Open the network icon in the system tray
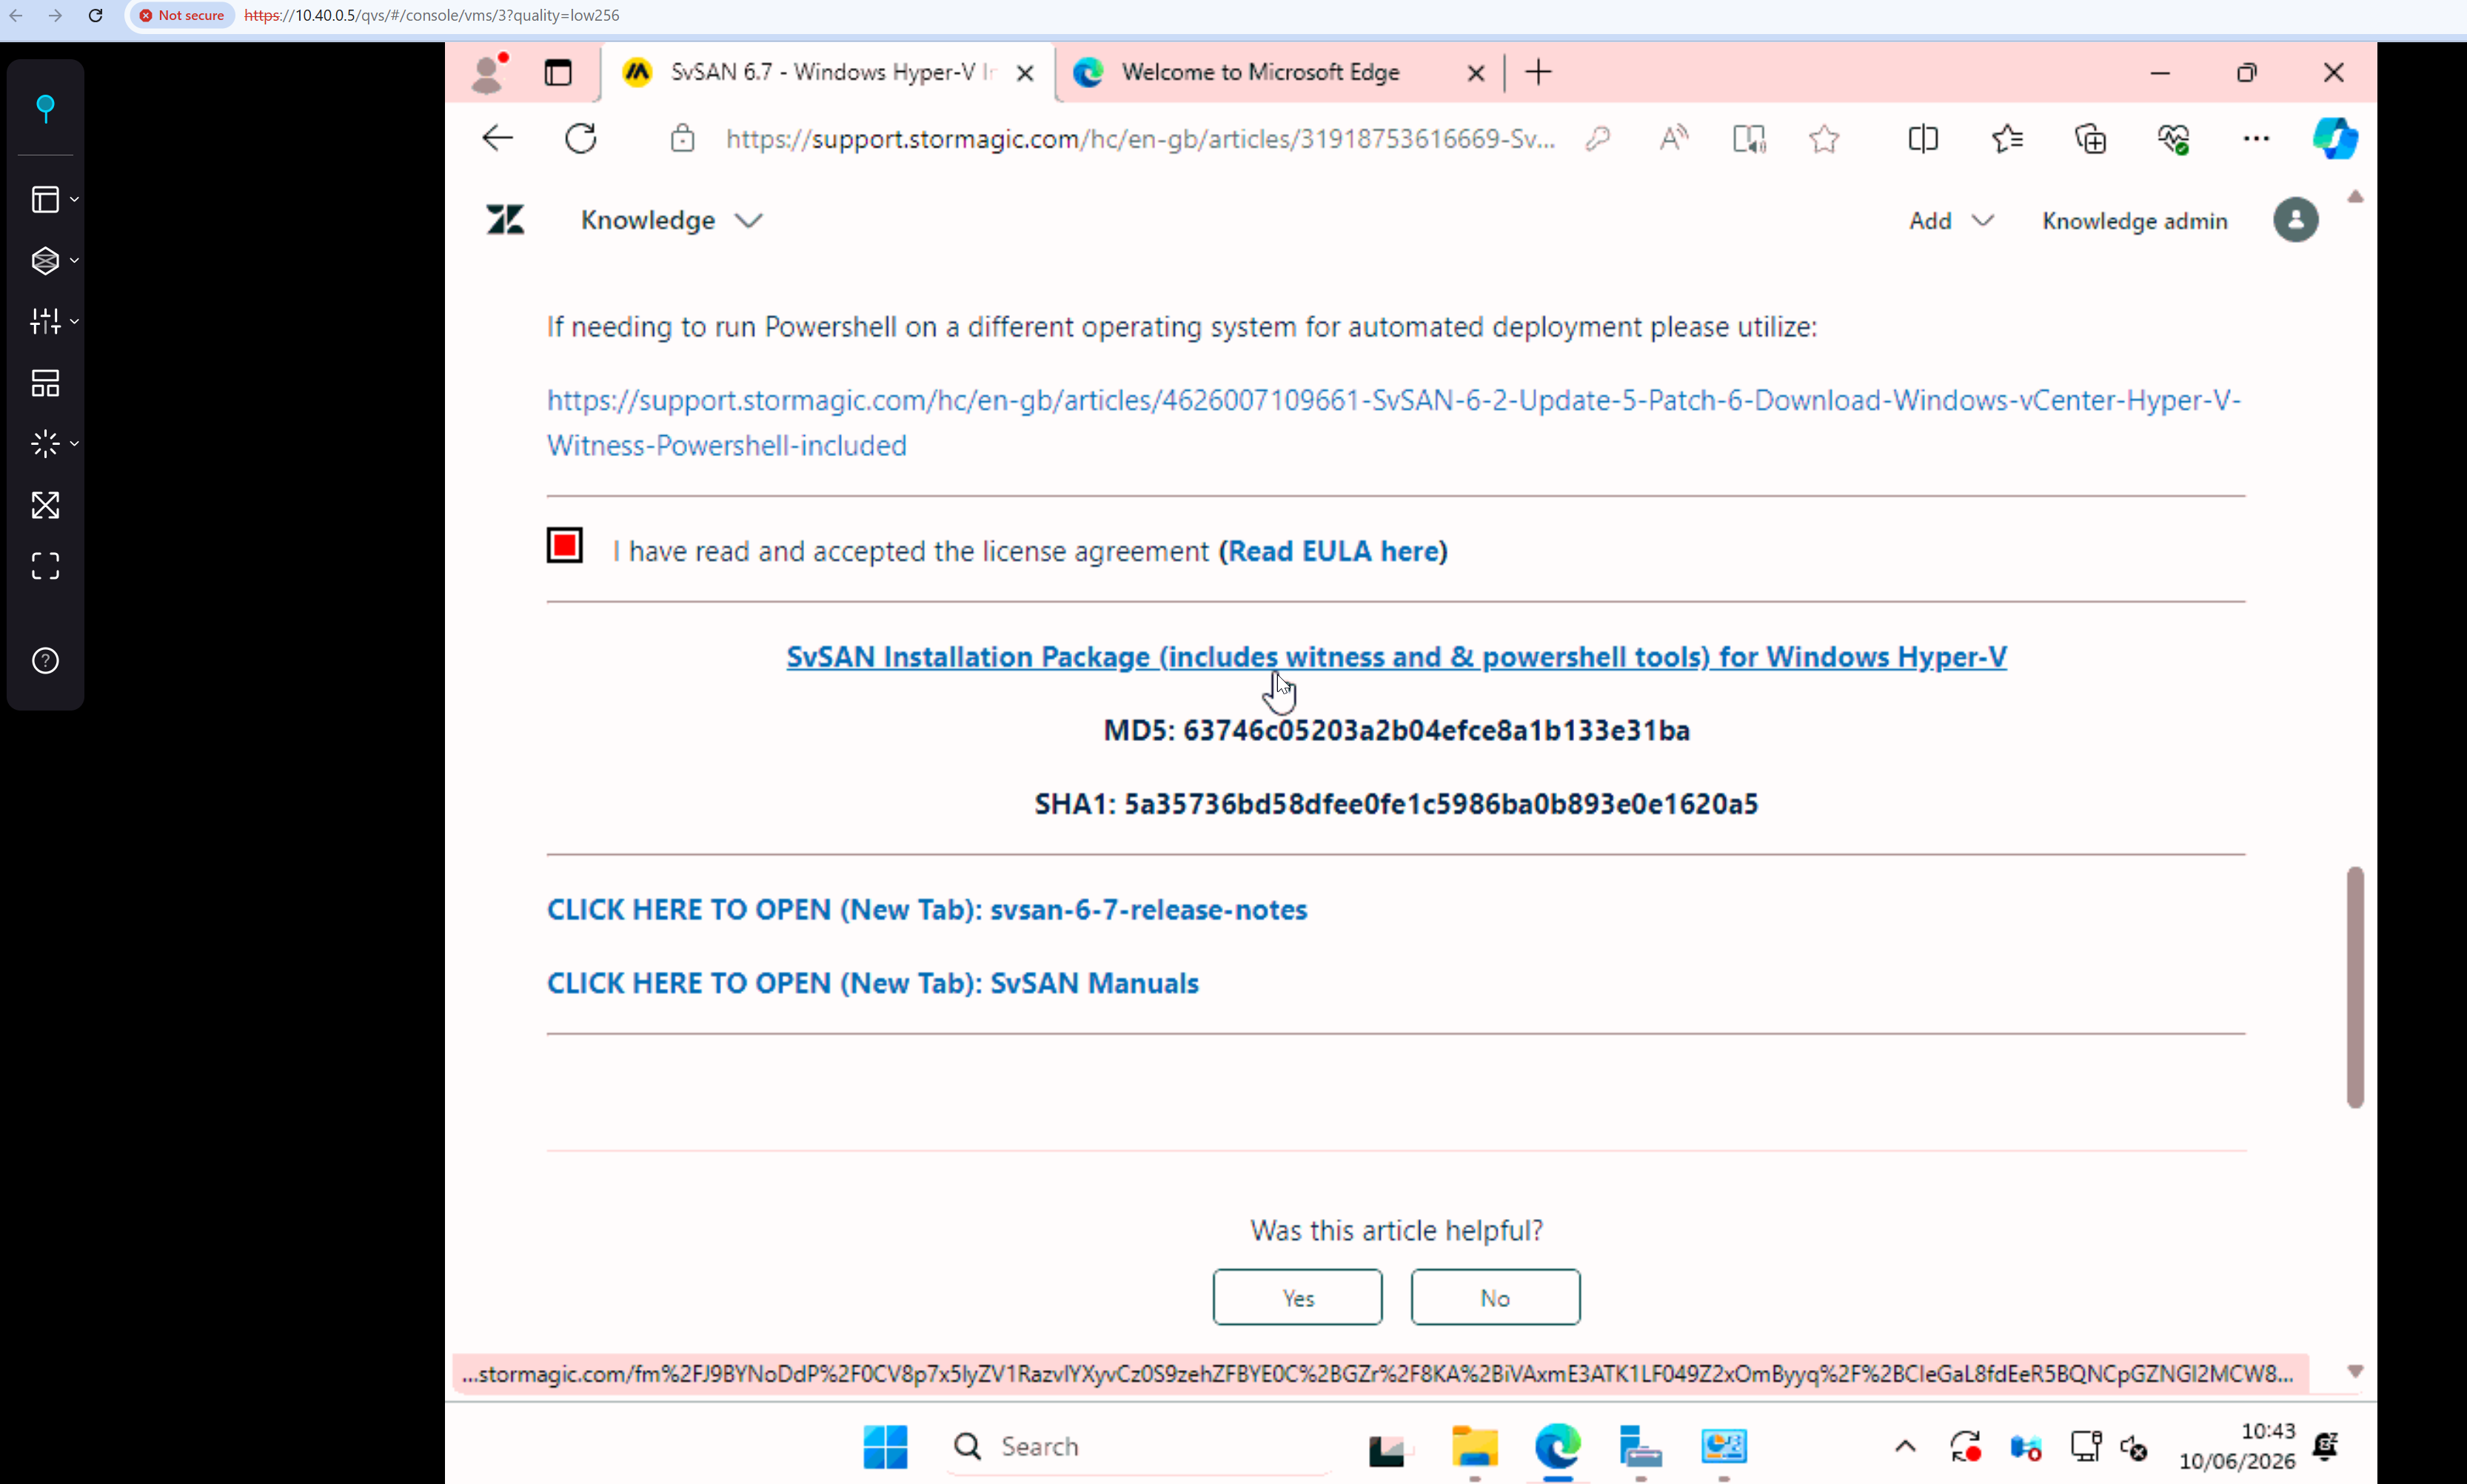 point(2085,1446)
